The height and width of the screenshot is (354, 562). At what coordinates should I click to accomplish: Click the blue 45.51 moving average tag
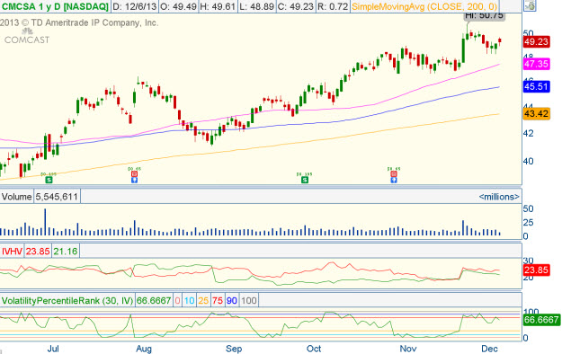(x=536, y=86)
